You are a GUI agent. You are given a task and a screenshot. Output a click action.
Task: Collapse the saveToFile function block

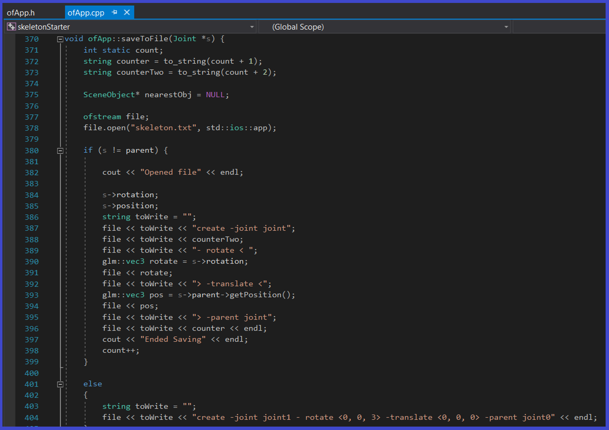60,39
